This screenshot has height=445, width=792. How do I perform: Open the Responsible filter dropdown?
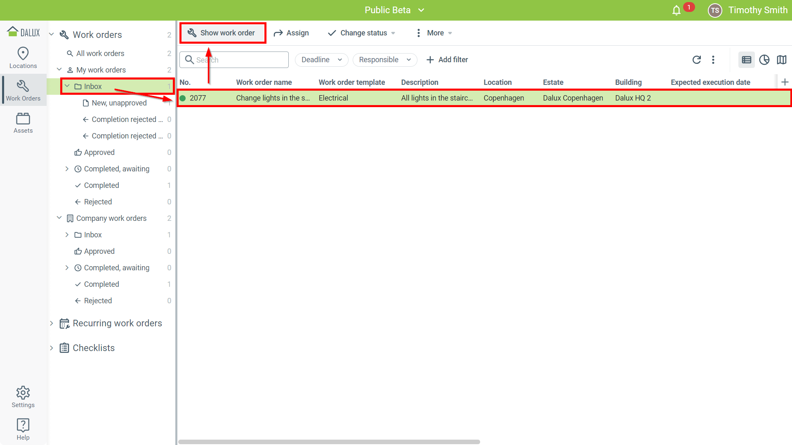pos(385,60)
